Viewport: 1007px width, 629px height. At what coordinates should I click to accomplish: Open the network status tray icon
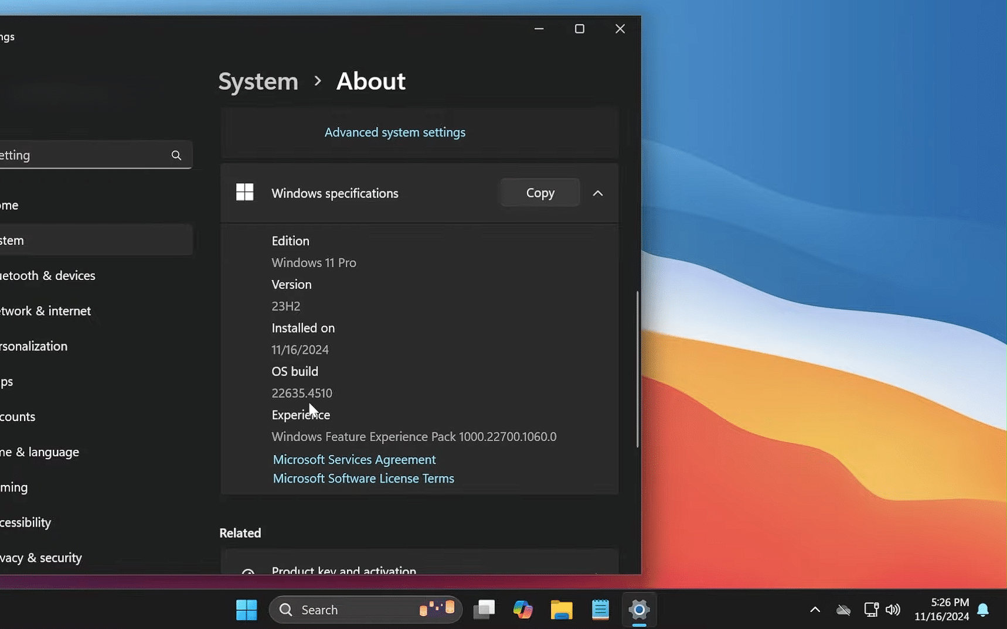click(x=871, y=610)
